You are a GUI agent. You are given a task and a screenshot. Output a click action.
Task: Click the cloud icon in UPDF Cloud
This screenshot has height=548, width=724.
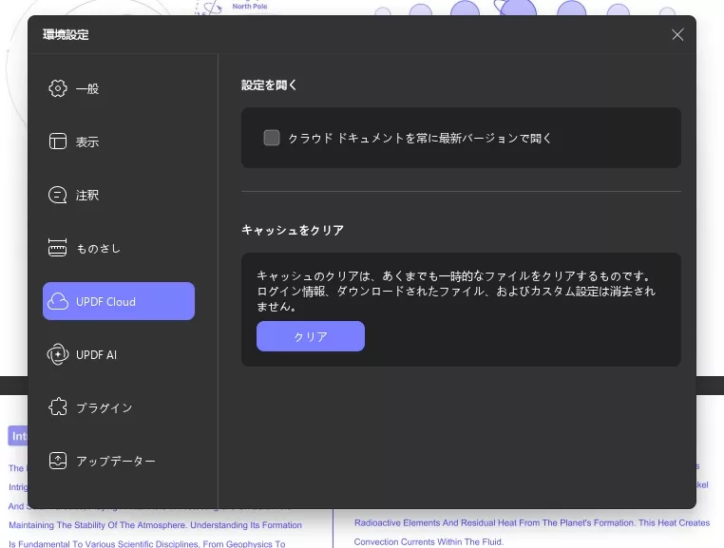click(x=58, y=301)
